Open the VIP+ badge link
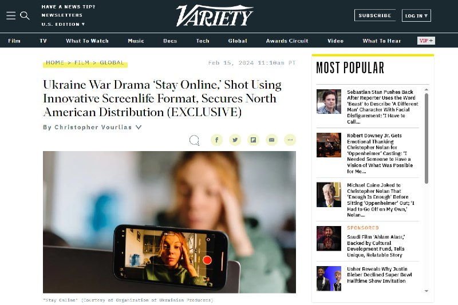The width and height of the screenshot is (458, 305). coord(426,41)
